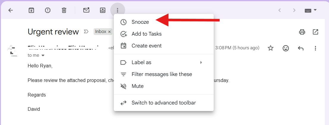Go back to the inbox list
The image size is (329, 125).
(x=10, y=10)
